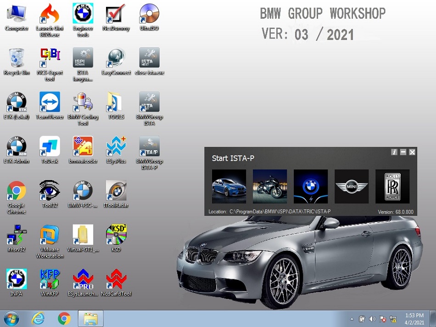Select the close ista.exe shortcut
436x327 pixels.
point(149,62)
